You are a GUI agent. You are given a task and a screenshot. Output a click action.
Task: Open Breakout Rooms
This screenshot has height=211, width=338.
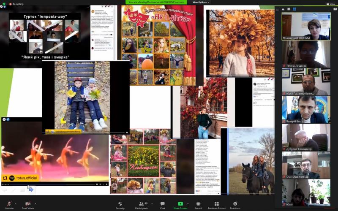(x=217, y=205)
